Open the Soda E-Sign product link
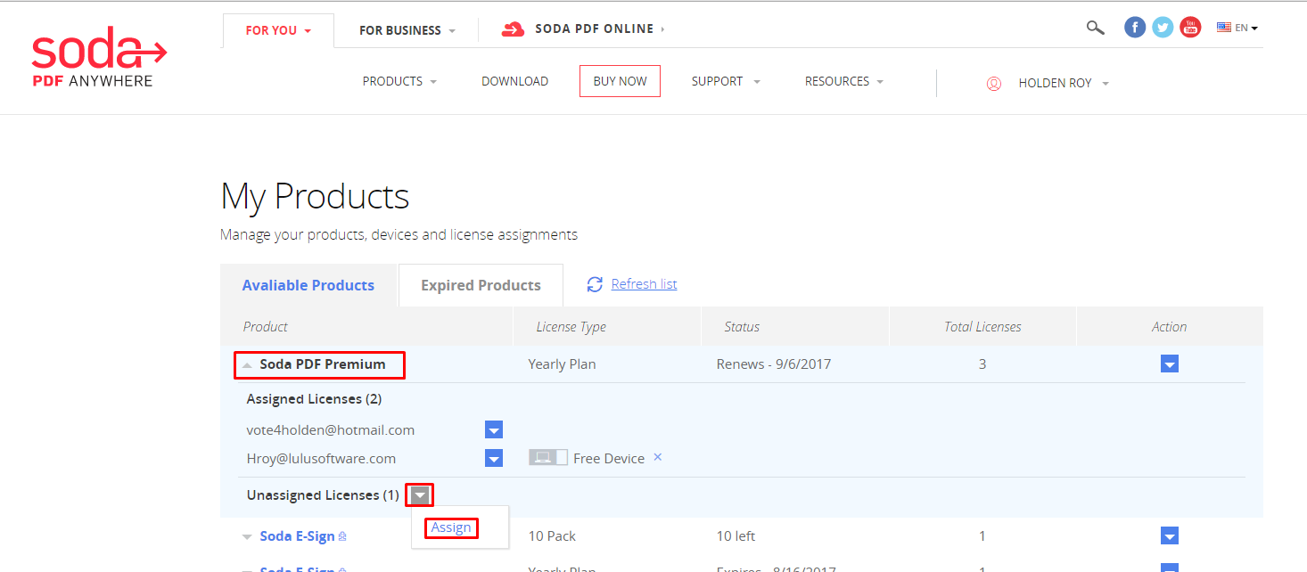The height and width of the screenshot is (572, 1307). click(x=298, y=536)
